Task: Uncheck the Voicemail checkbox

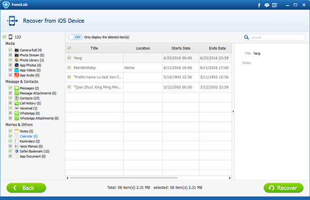Action: (10, 108)
